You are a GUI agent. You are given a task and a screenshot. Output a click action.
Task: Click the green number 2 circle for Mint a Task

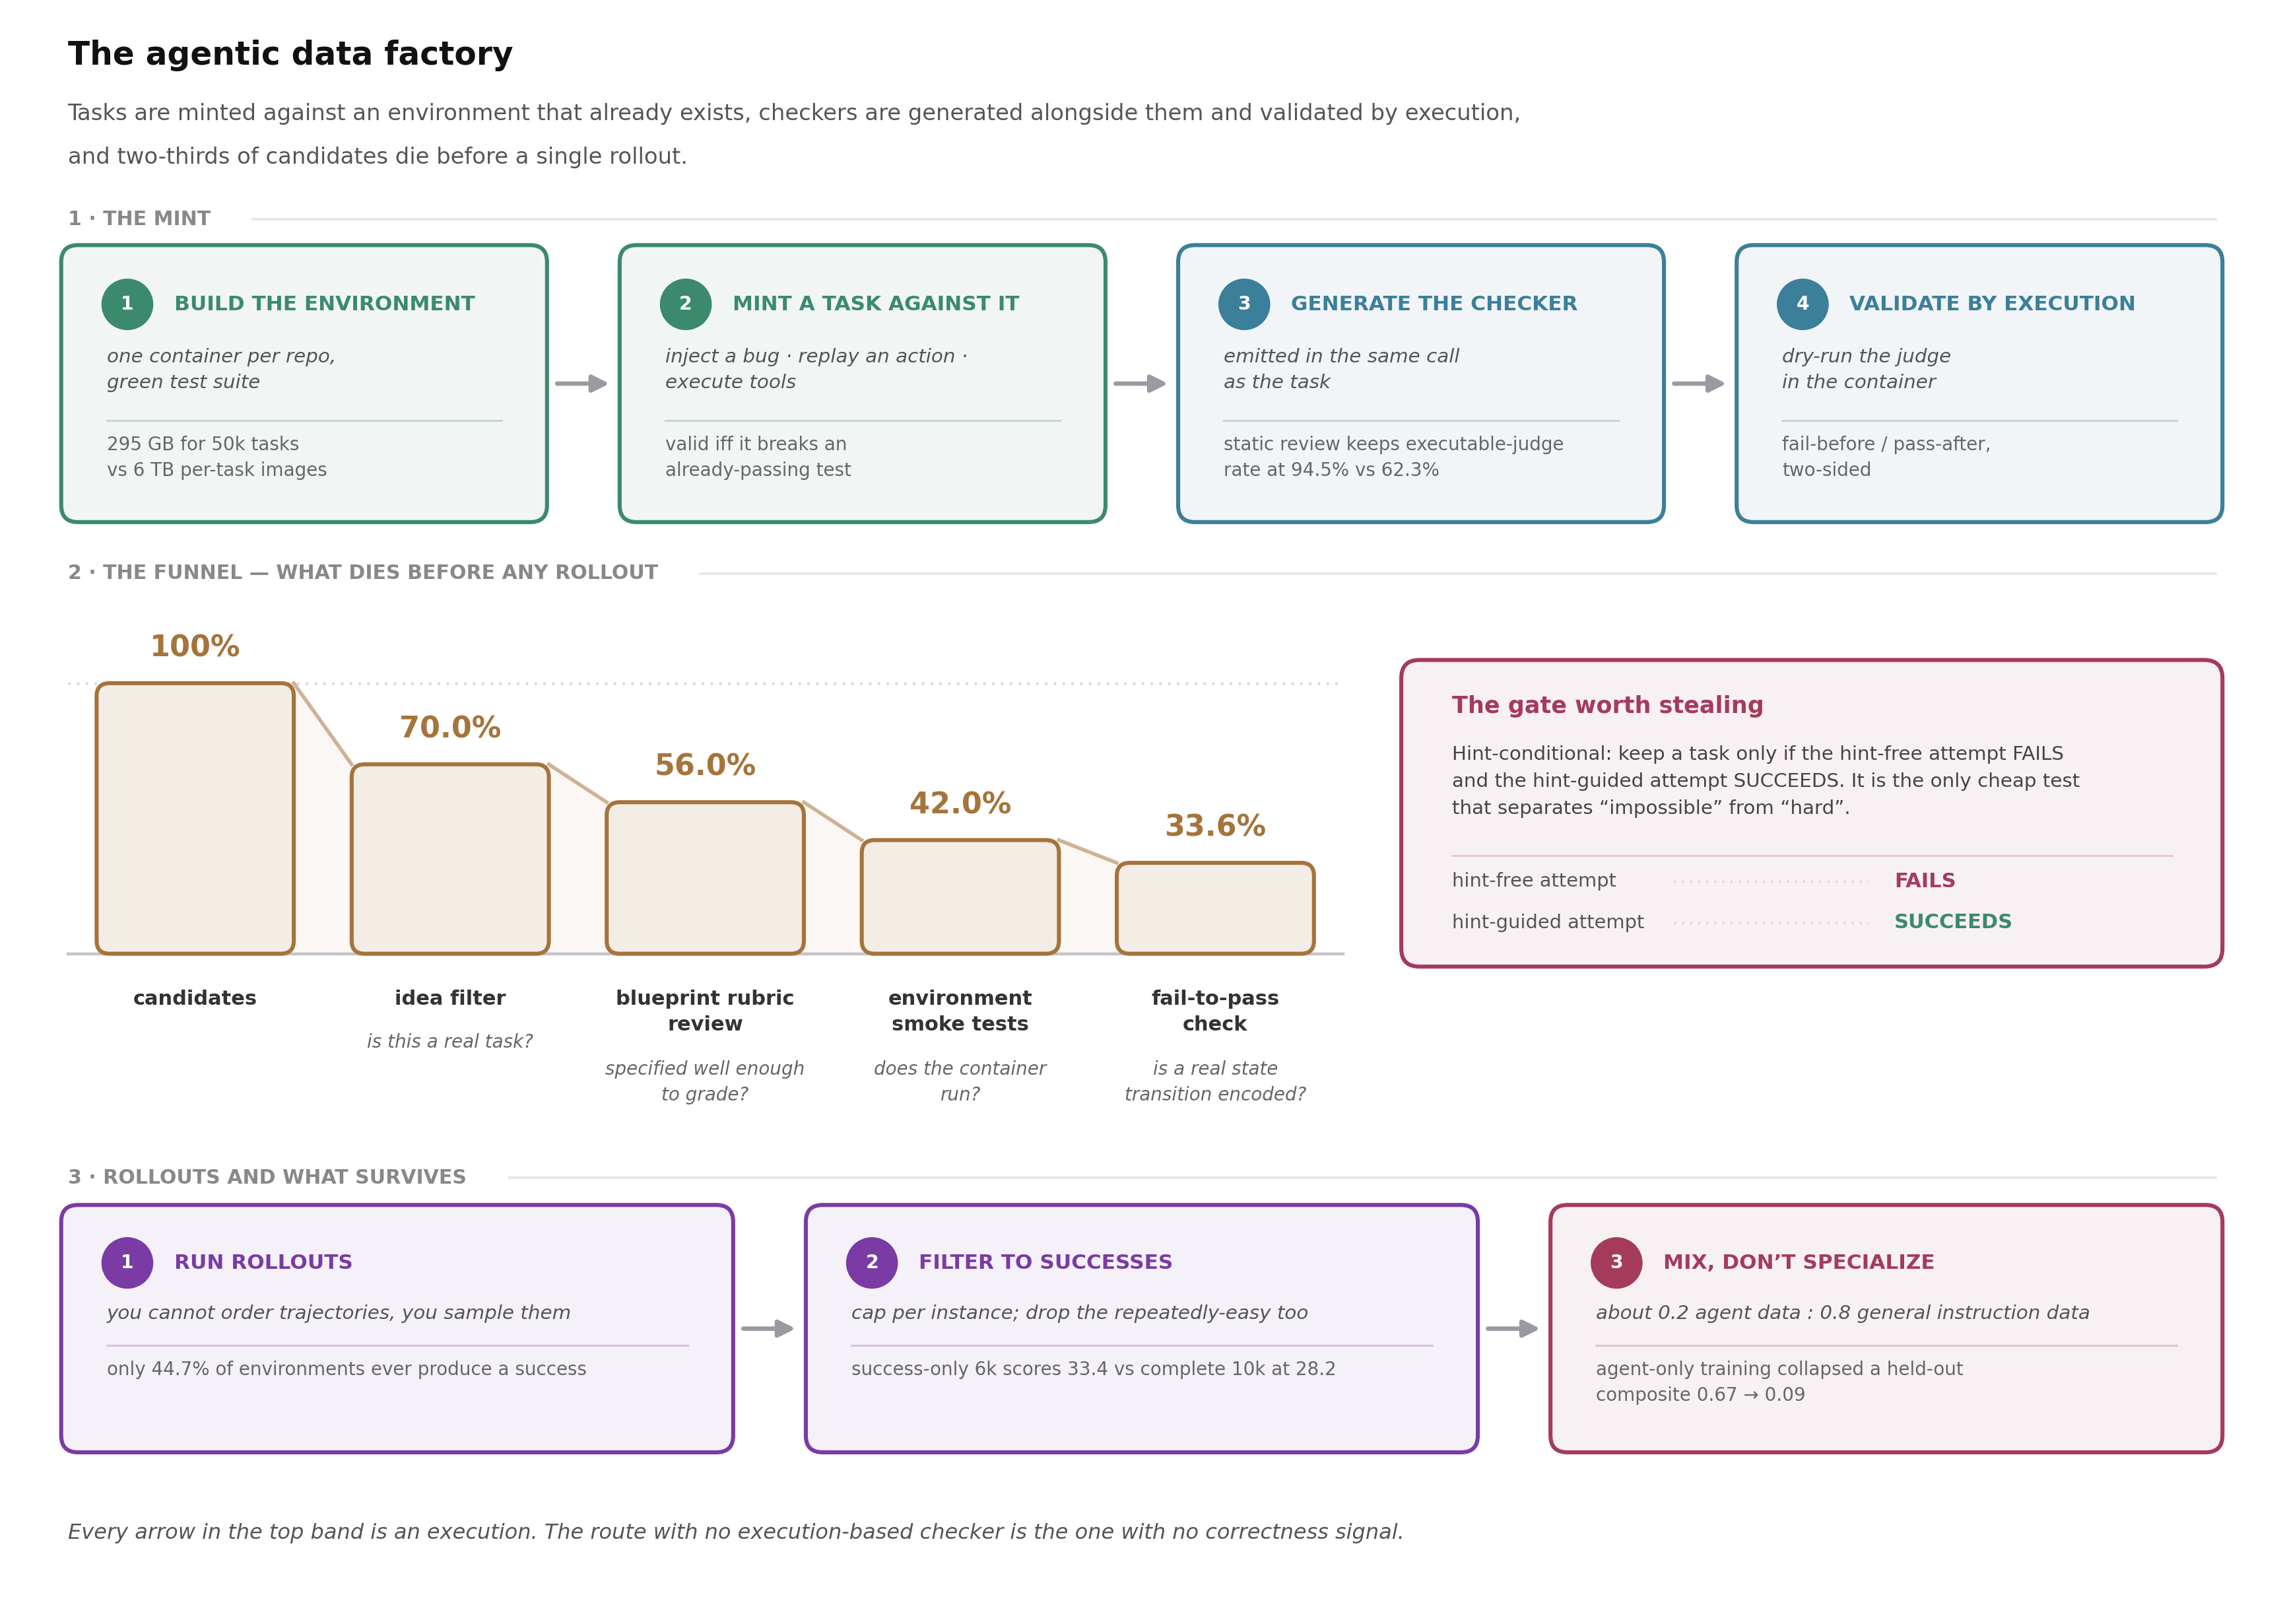[x=686, y=304]
